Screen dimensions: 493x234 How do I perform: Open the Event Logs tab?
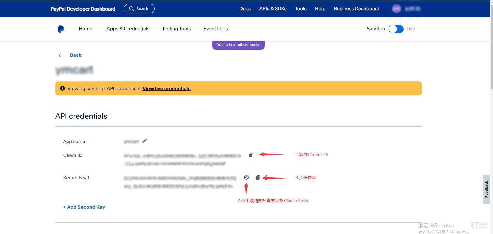[x=216, y=29]
